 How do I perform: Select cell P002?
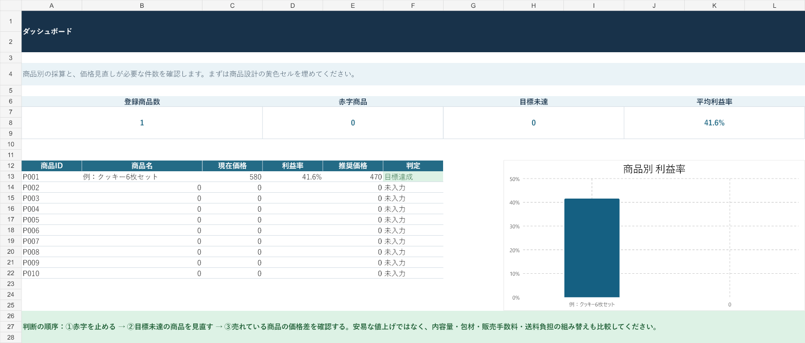coord(52,187)
